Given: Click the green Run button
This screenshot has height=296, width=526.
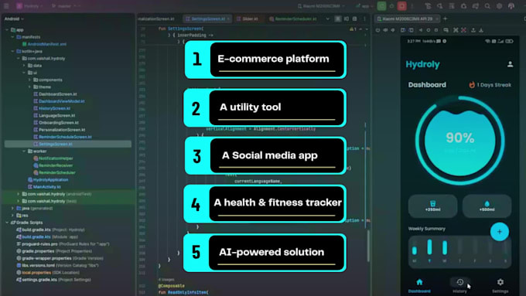Looking at the screenshot, I should click(x=382, y=6).
